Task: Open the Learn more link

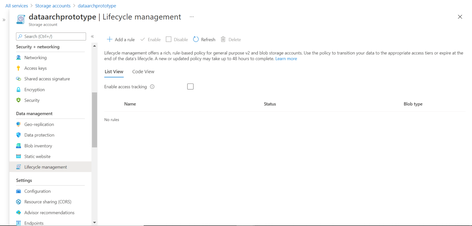Action: coord(286,59)
